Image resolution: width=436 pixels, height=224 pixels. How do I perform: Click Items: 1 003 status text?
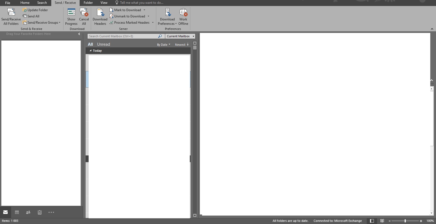10,221
